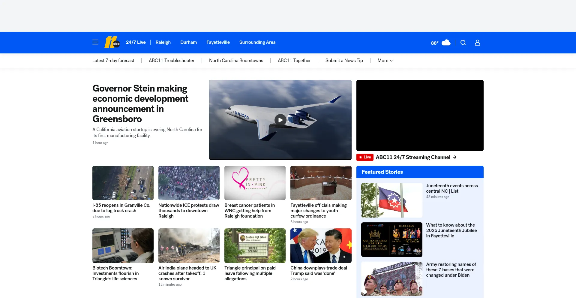This screenshot has height=298, width=576.
Task: Go to Durham news
Action: click(188, 42)
